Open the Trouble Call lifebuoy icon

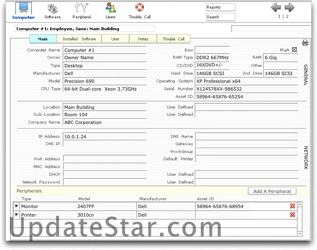click(x=139, y=7)
